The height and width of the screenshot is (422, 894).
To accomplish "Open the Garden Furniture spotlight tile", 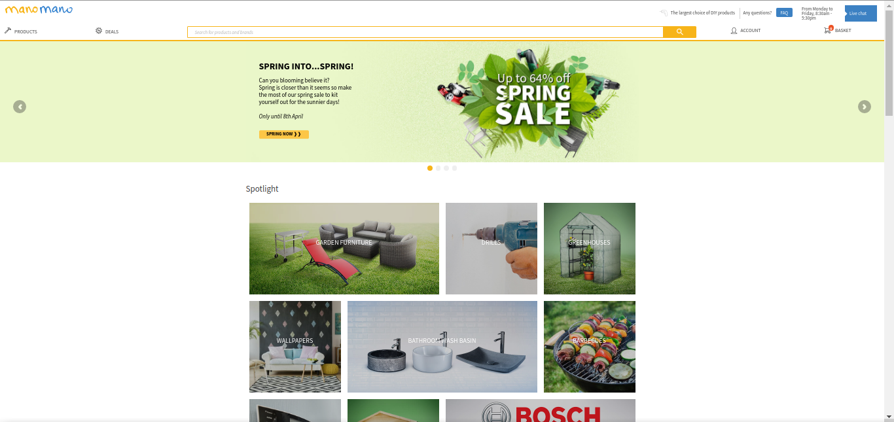I will coord(344,249).
